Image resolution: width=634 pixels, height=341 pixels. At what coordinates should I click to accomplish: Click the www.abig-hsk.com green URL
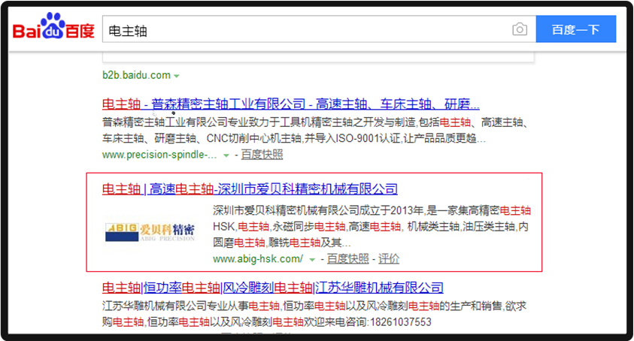[x=258, y=259]
